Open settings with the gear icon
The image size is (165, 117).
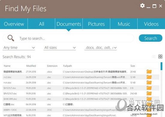[x=142, y=6]
